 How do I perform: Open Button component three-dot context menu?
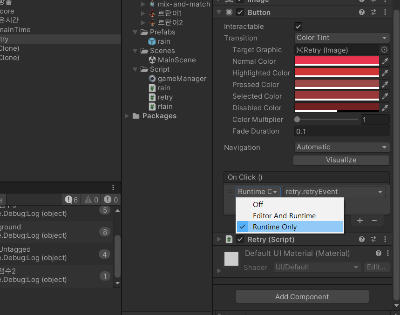pos(385,12)
